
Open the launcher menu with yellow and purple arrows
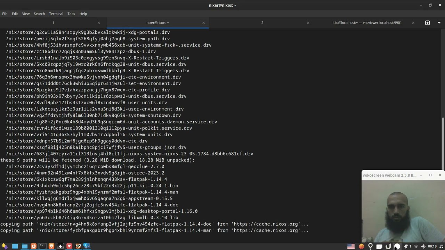[x=5, y=246]
